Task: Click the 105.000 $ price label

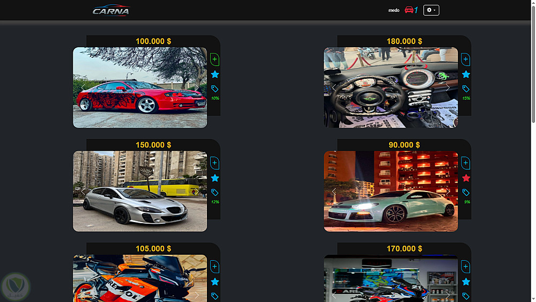Action: coord(153,249)
